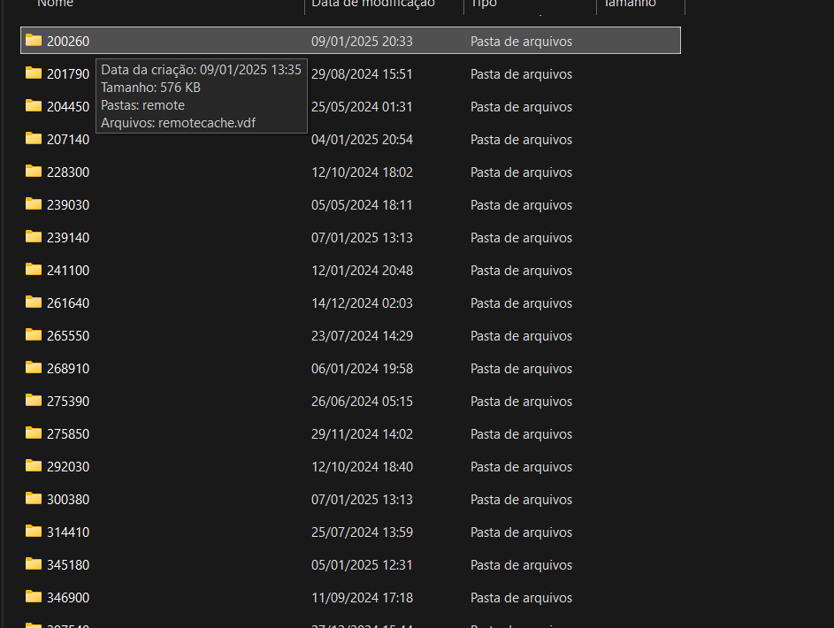The width and height of the screenshot is (834, 628).
Task: Select the 300380 folder icon
Action: [34, 499]
